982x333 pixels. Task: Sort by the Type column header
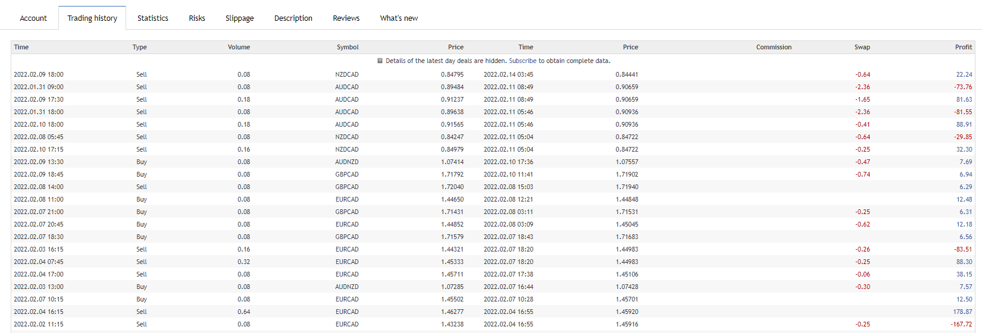[140, 47]
